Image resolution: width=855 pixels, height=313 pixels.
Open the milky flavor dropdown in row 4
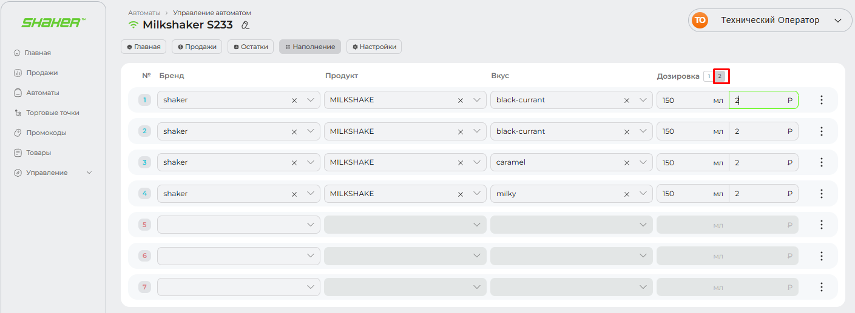click(x=643, y=194)
